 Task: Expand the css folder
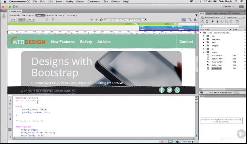point(203,36)
